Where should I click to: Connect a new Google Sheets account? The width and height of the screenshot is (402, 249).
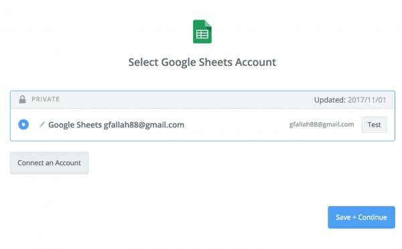click(x=50, y=163)
